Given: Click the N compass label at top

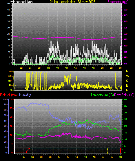Looking at the screenshot, I should click(x=127, y=71).
